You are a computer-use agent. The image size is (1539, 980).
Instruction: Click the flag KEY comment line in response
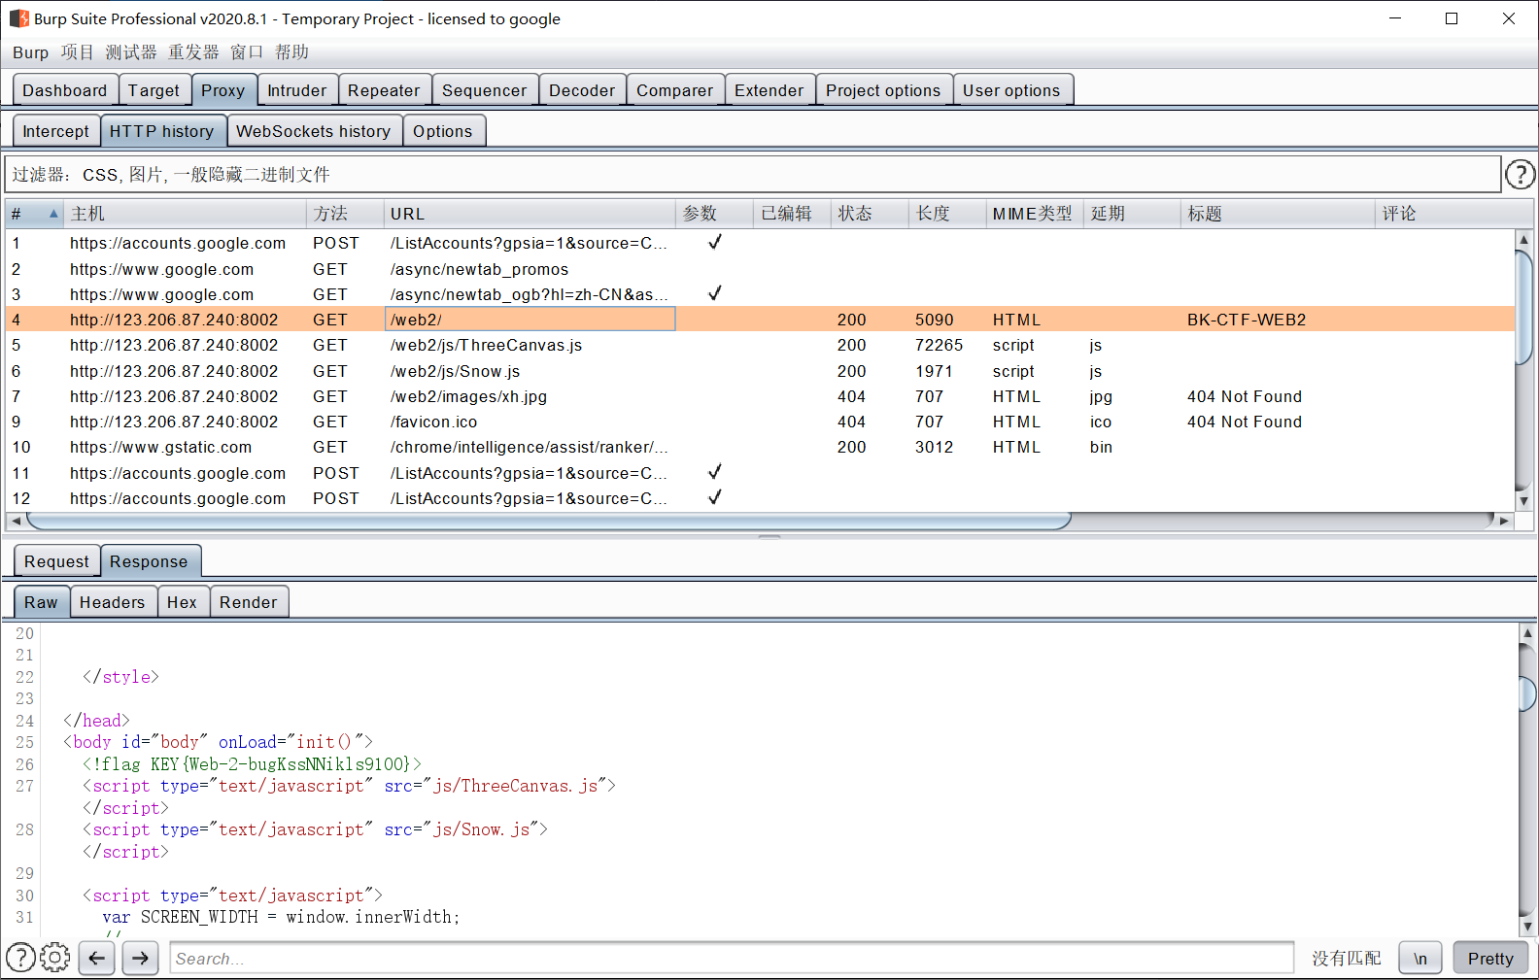click(253, 764)
